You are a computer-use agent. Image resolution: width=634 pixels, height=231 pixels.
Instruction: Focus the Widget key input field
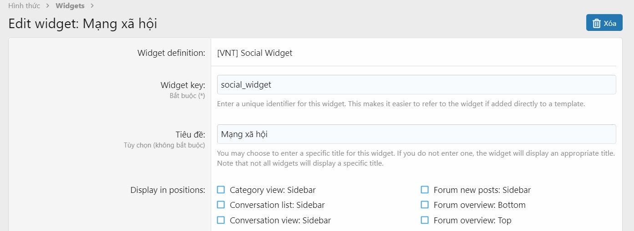(416, 85)
